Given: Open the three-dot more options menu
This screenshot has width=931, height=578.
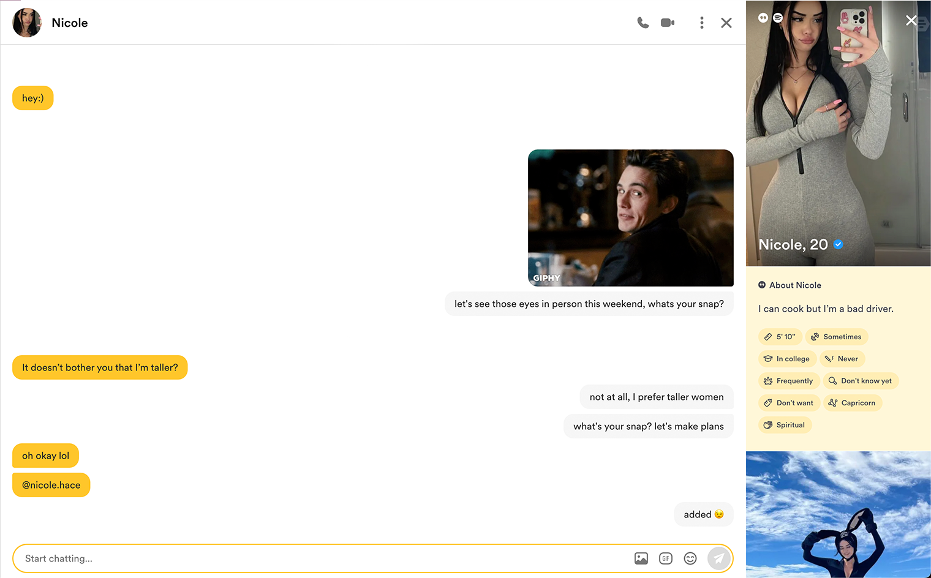Looking at the screenshot, I should 701,23.
